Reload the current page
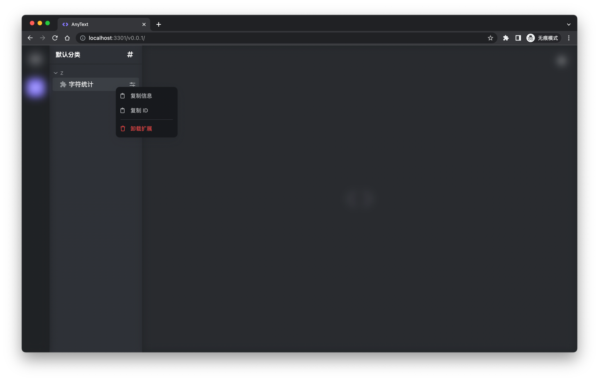This screenshot has height=381, width=599. pyautogui.click(x=55, y=38)
